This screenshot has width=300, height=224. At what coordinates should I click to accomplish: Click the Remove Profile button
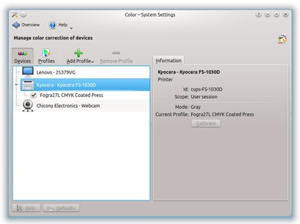pyautogui.click(x=116, y=57)
